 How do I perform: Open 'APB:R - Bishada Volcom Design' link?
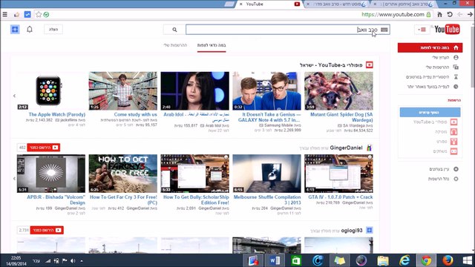click(56, 200)
